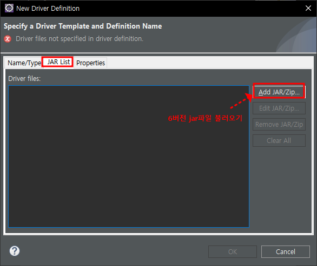Click the Remove JAR/Zip button
317x266 pixels.
(x=279, y=125)
